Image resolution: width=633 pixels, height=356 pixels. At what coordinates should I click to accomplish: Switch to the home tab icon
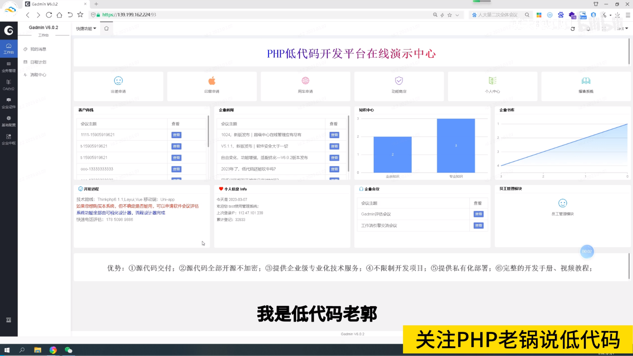[x=106, y=29]
